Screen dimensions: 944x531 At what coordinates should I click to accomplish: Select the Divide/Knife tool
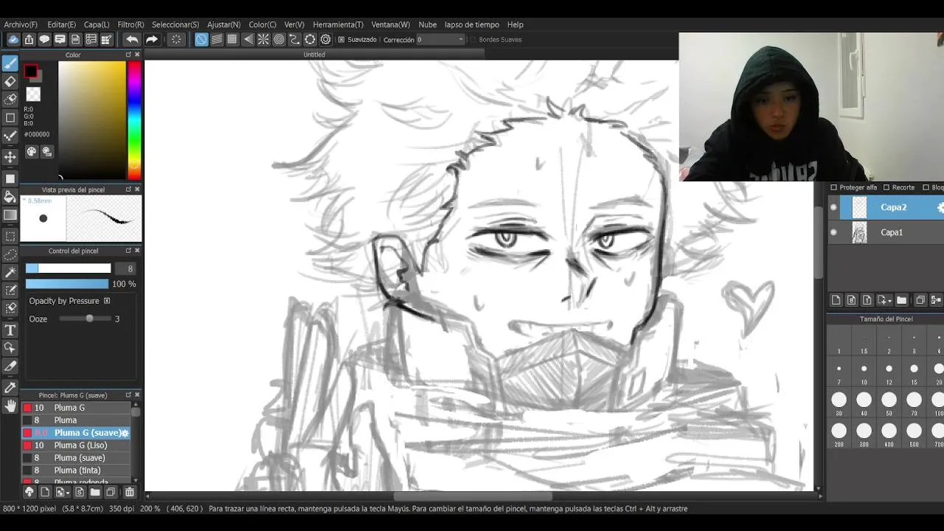[10, 366]
